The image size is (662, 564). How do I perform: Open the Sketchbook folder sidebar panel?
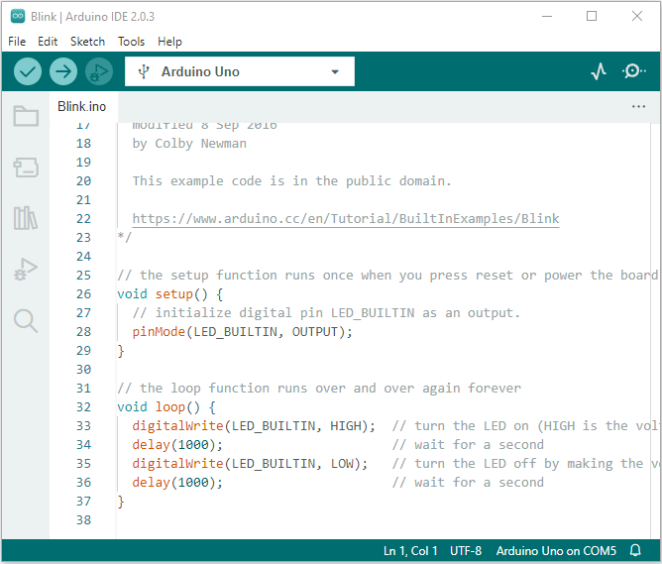tap(26, 116)
